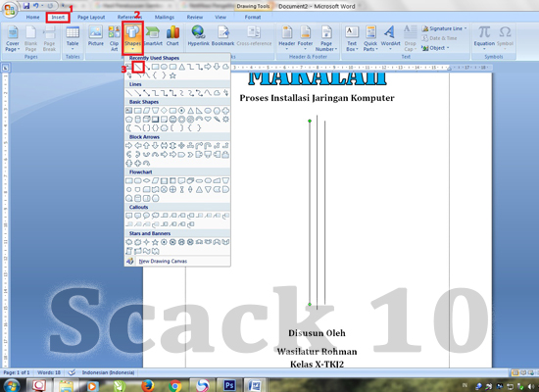Choose the Wave banner in Stars and Banners
Viewport: 539px width, 392px height.
point(146,251)
